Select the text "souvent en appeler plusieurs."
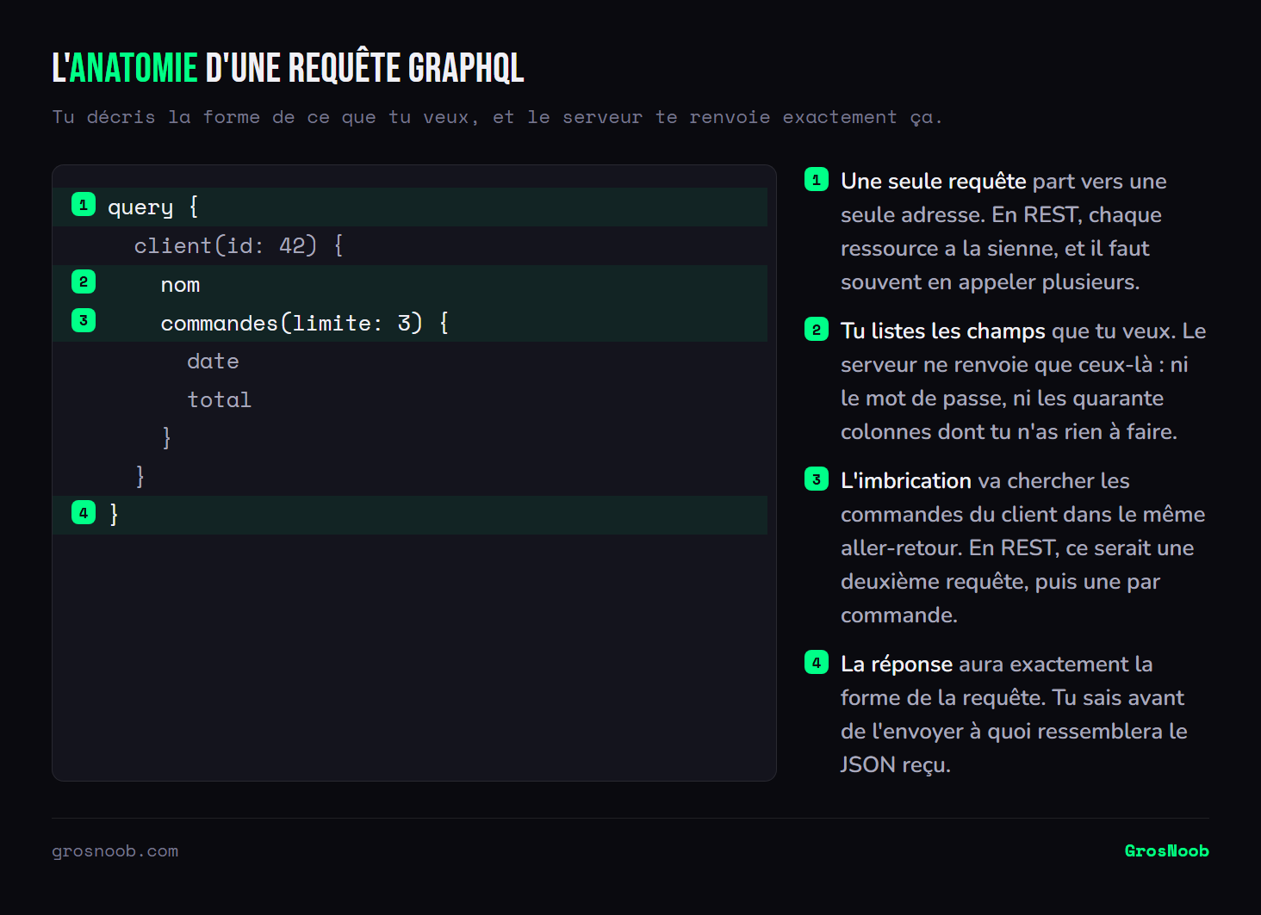The height and width of the screenshot is (915, 1261). [x=991, y=282]
